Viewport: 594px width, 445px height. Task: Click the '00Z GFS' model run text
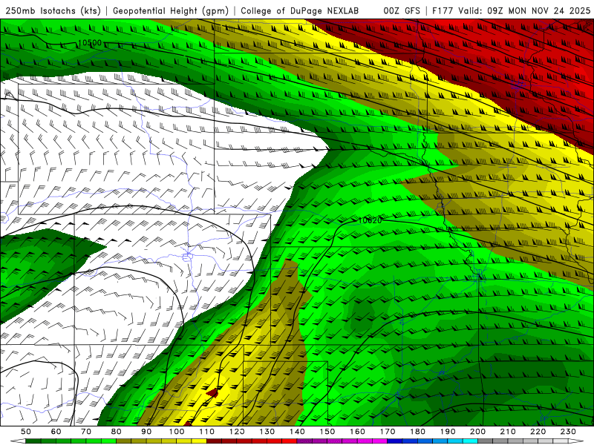click(402, 10)
